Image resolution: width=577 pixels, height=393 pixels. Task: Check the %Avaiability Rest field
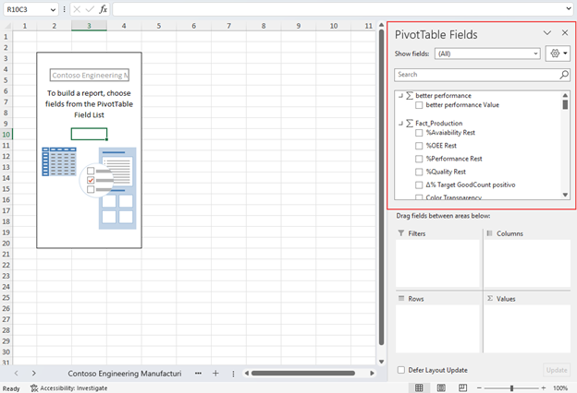click(x=419, y=133)
